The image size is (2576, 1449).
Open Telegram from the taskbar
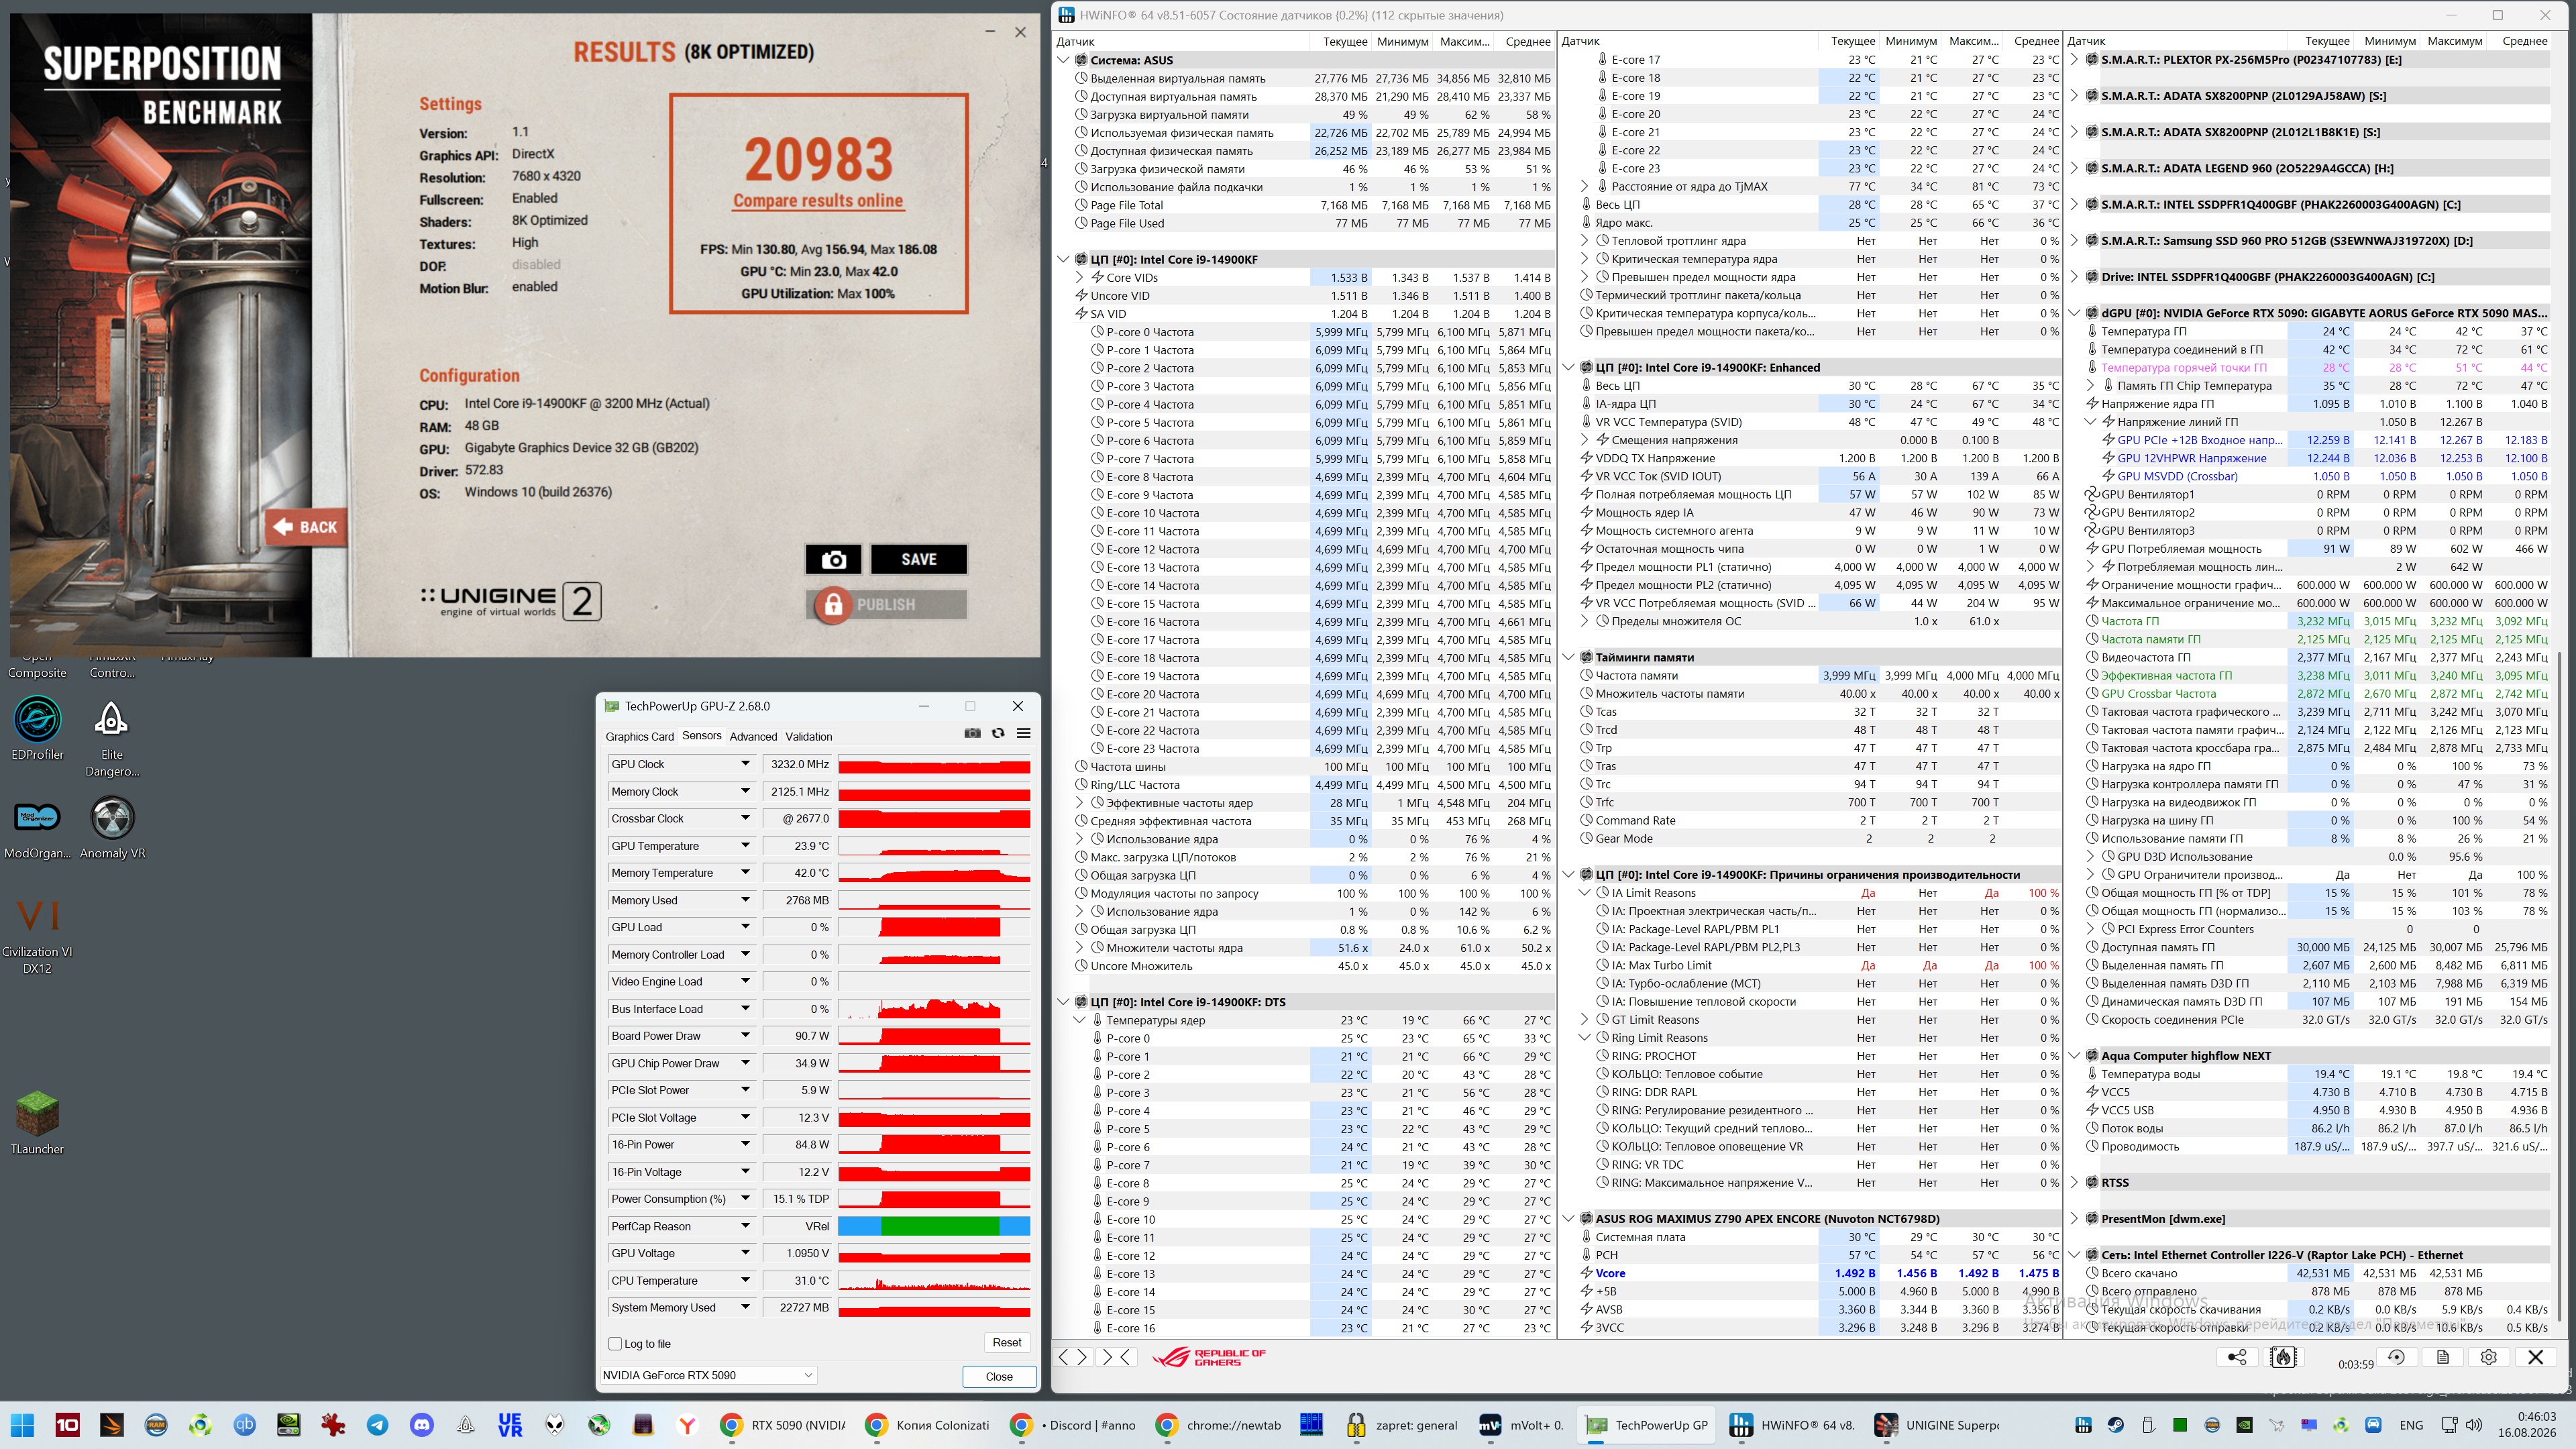[378, 1425]
